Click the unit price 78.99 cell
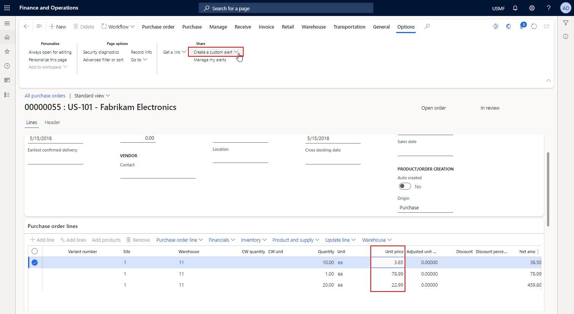This screenshot has width=574, height=314. 388,274
